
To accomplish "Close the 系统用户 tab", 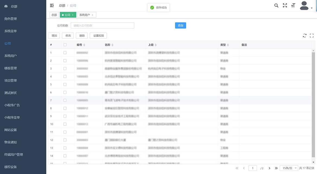I will click(x=93, y=15).
